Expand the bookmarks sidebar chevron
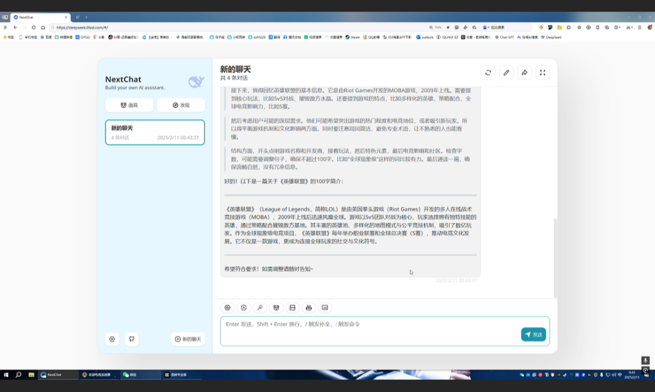Viewport: 655px width, 392px height. (5, 27)
